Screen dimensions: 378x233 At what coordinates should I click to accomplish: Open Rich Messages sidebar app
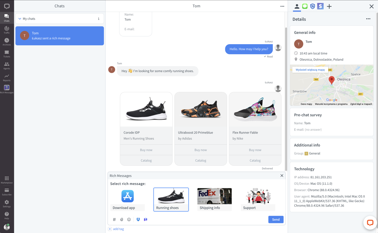click(7, 89)
